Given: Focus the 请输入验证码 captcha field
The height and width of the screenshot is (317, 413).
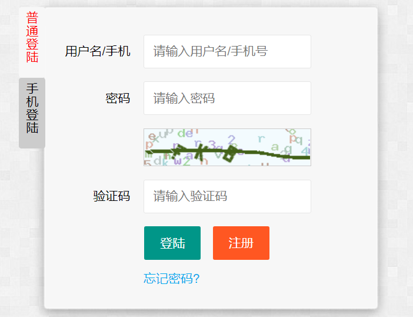Looking at the screenshot, I should [x=227, y=196].
